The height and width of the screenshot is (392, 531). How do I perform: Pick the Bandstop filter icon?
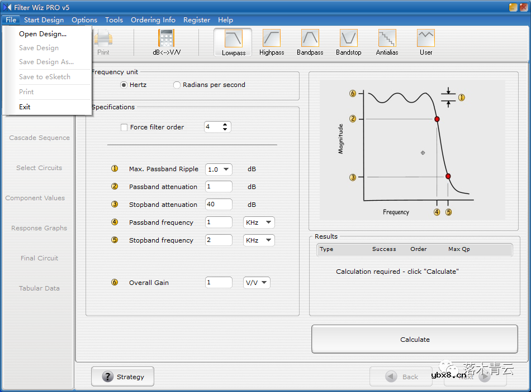click(x=348, y=42)
